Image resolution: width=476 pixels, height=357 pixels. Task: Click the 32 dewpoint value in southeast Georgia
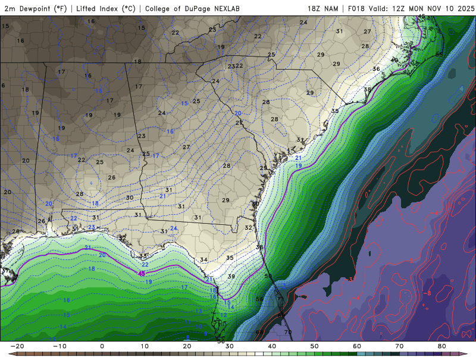point(248,227)
